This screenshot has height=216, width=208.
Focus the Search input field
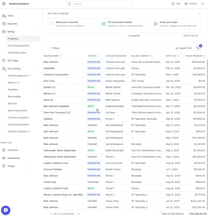tap(99, 4)
